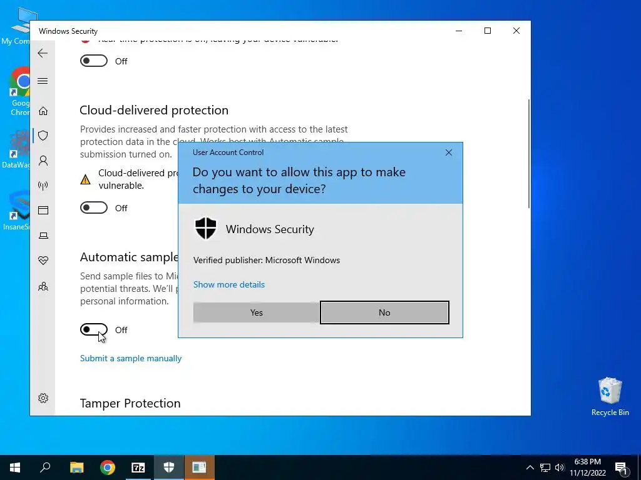
Task: Click the Submit a sample manually link
Action: [131, 358]
